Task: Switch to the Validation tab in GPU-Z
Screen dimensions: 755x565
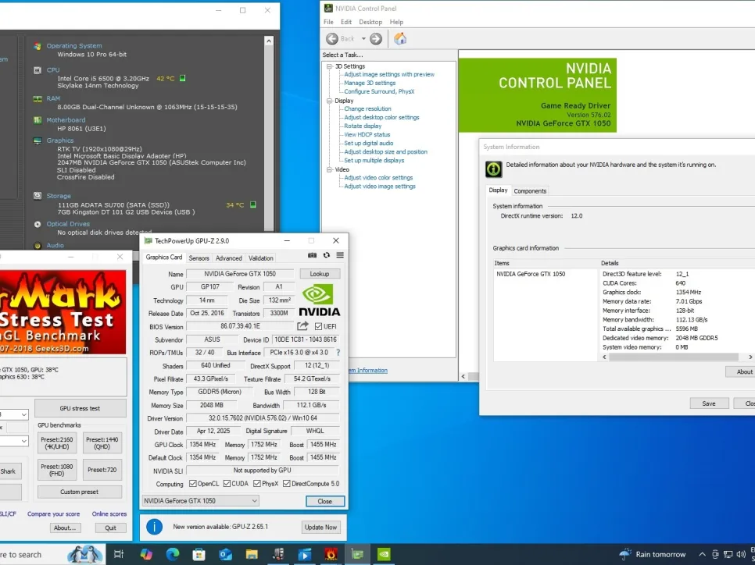Action: [x=260, y=258]
